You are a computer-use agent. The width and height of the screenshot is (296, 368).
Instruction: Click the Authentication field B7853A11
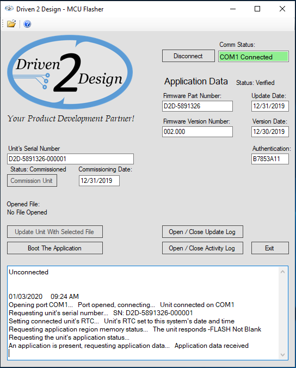click(270, 159)
